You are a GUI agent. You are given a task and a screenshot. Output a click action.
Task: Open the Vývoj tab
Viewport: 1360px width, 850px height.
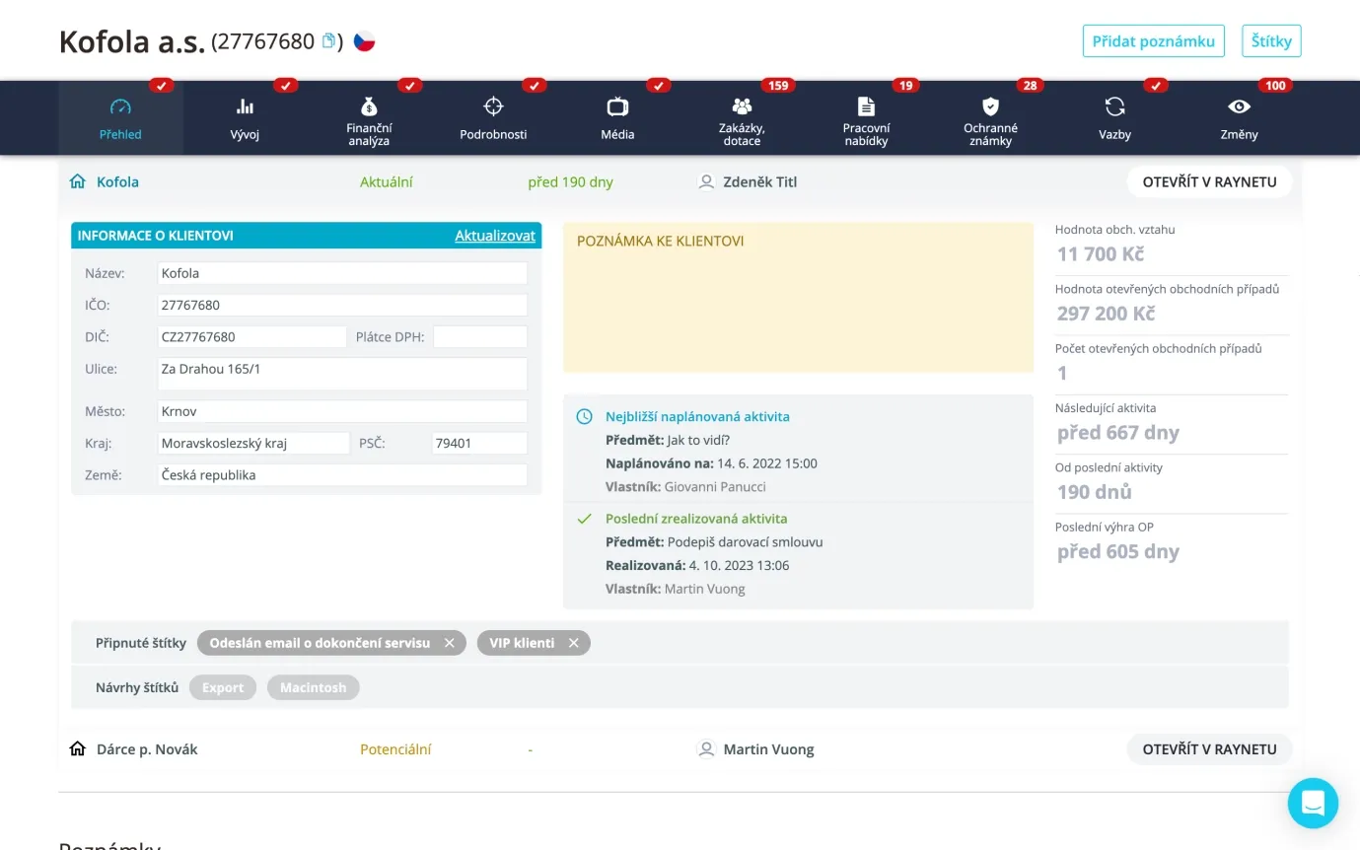[245, 117]
